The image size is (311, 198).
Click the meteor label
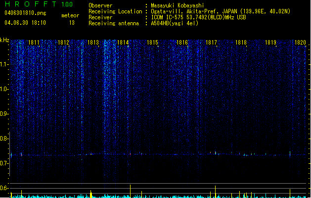[x=70, y=15]
